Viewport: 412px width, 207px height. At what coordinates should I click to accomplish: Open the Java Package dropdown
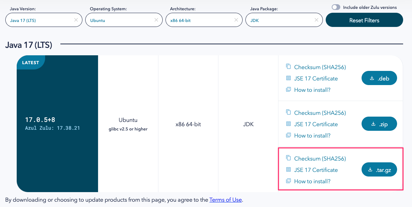tap(284, 20)
